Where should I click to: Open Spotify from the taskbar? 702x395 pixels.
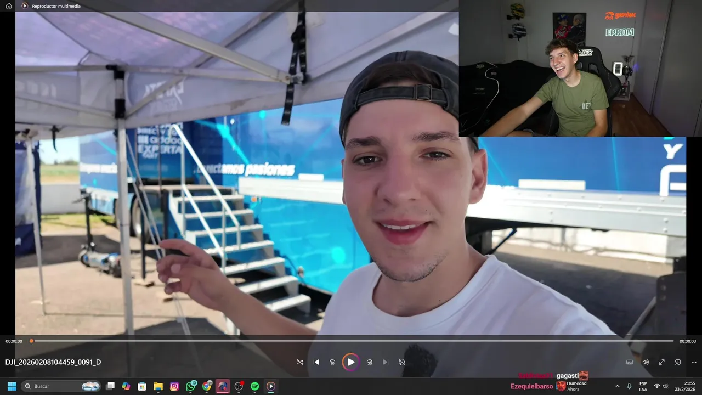click(254, 386)
